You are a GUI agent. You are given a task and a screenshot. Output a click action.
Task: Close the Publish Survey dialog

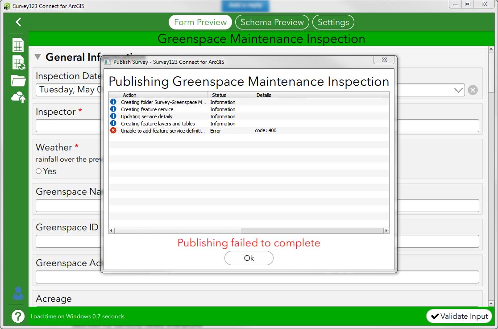[x=384, y=60]
